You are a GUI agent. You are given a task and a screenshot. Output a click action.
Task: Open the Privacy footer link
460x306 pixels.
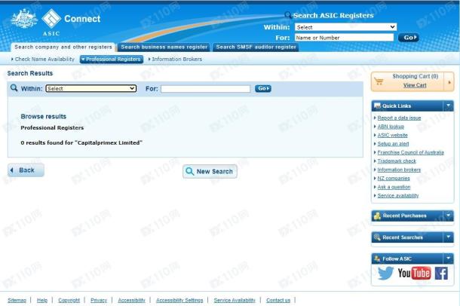click(99, 300)
